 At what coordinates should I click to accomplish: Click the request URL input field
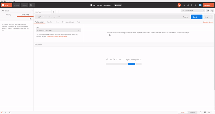point(114,17)
